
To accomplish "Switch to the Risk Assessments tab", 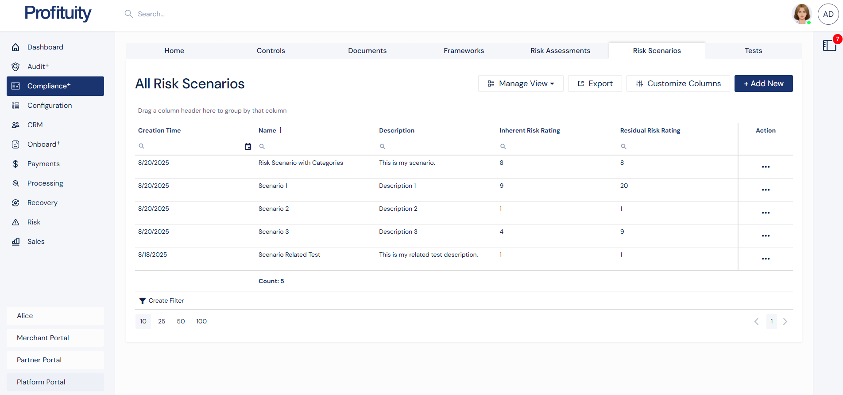I will click(560, 51).
